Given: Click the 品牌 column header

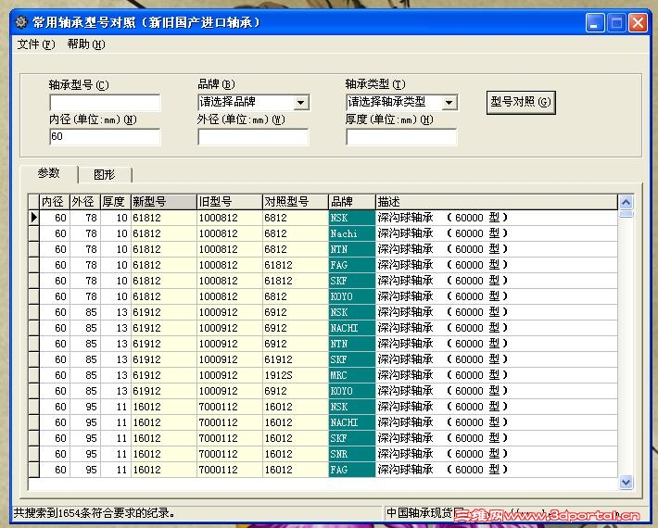Looking at the screenshot, I should click(x=351, y=202).
